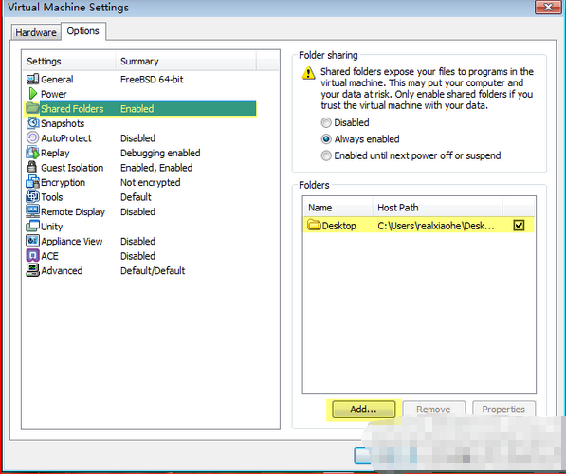The height and width of the screenshot is (474, 566).
Task: Click the FreeBSD 64-bit summary text
Action: click(152, 79)
